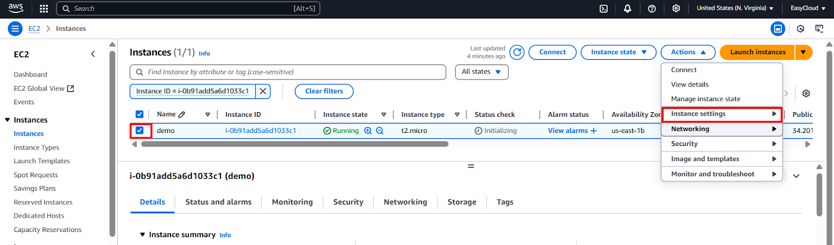Open the EasyCloud account menu
Image resolution: width=834 pixels, height=245 pixels.
(x=808, y=8)
